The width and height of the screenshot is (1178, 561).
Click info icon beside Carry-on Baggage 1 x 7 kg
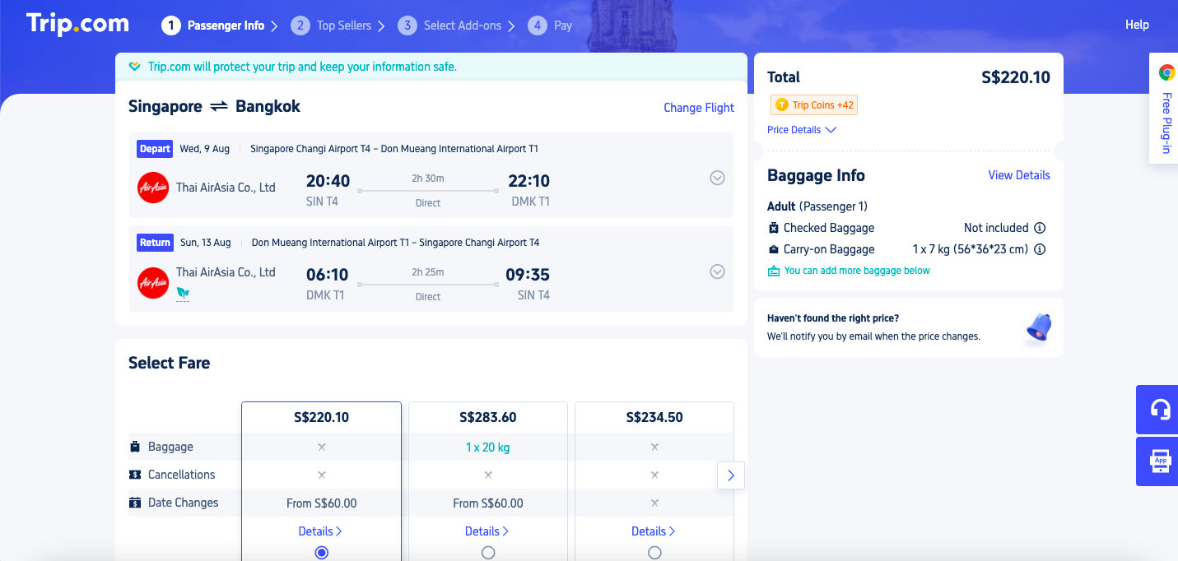(1040, 249)
